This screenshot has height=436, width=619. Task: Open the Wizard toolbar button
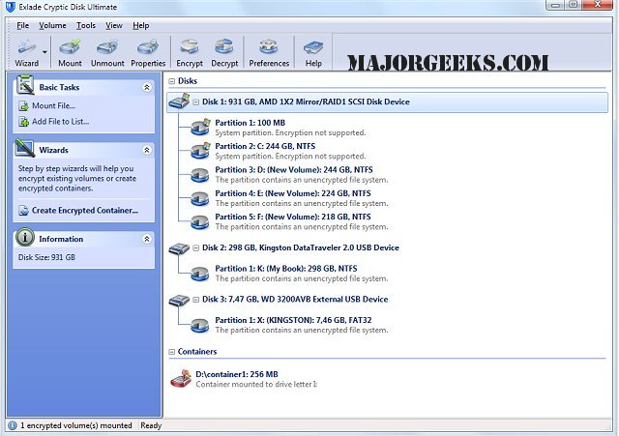[26, 52]
